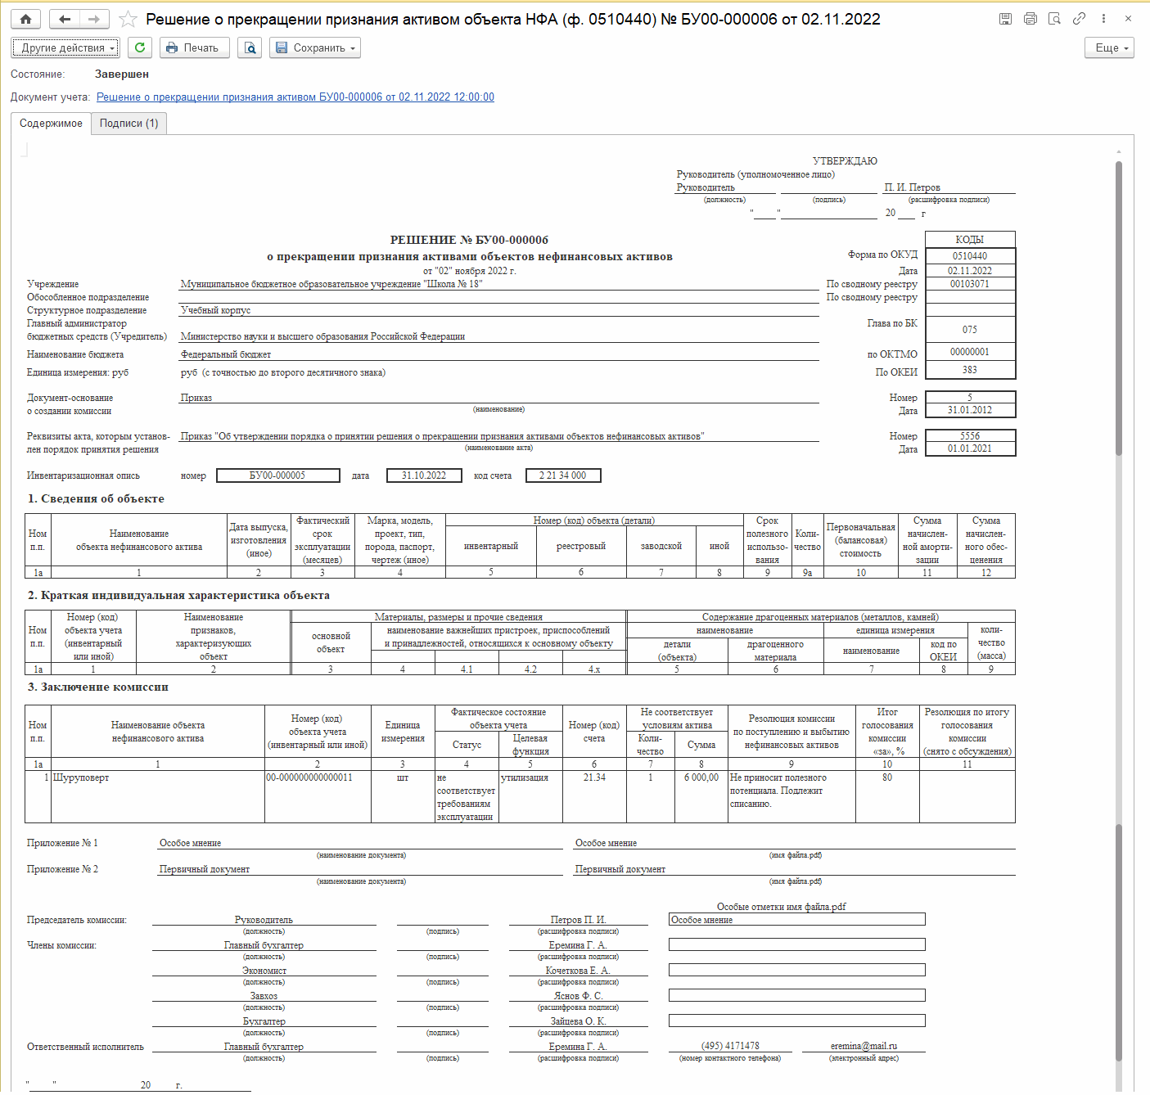The height and width of the screenshot is (1095, 1150).
Task: Select the amount 6 000,00 cell
Action: 701,796
